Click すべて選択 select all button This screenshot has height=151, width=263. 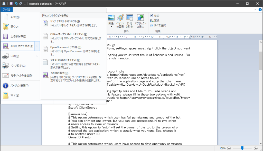pyautogui.click(x=158, y=25)
